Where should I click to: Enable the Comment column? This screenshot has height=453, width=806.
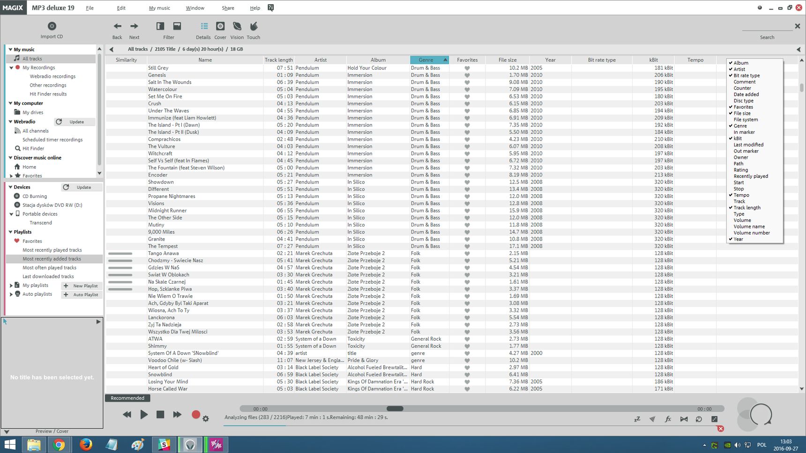pyautogui.click(x=745, y=82)
